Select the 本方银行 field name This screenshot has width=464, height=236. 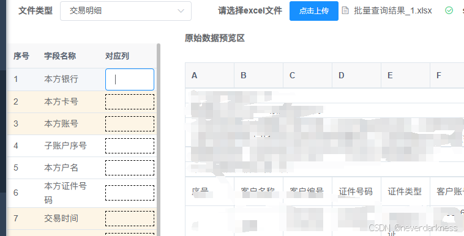[x=61, y=79]
